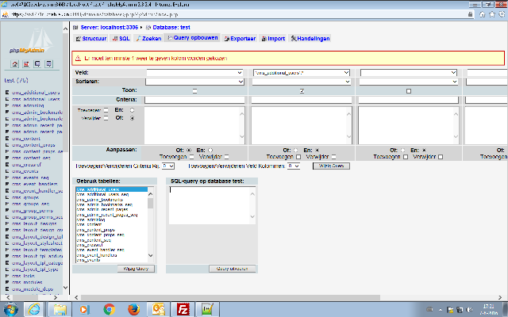508x317 pixels.
Task: Uncheck the Toon checkbox in second column
Action: (302, 90)
